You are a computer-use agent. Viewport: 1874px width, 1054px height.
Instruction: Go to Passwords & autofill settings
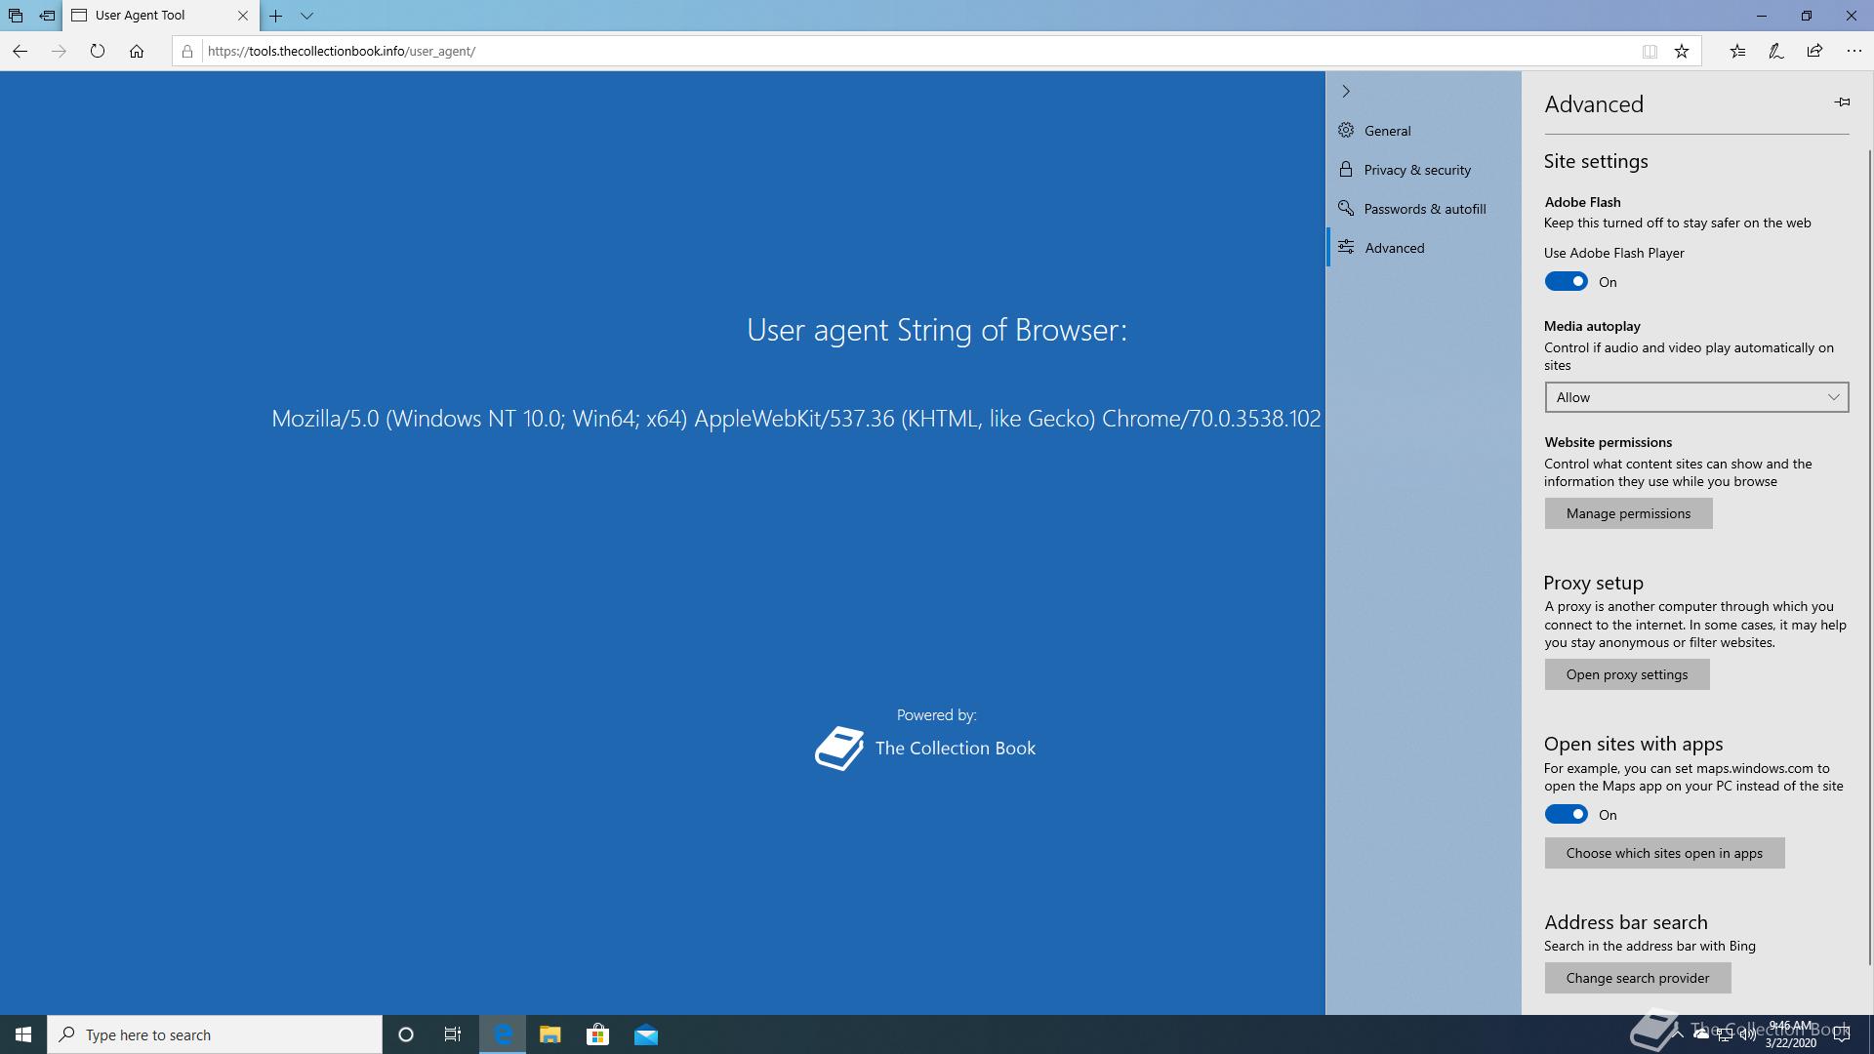click(x=1424, y=209)
